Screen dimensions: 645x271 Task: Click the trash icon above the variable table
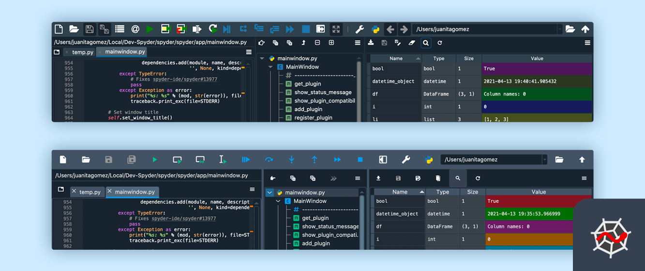coord(438,178)
